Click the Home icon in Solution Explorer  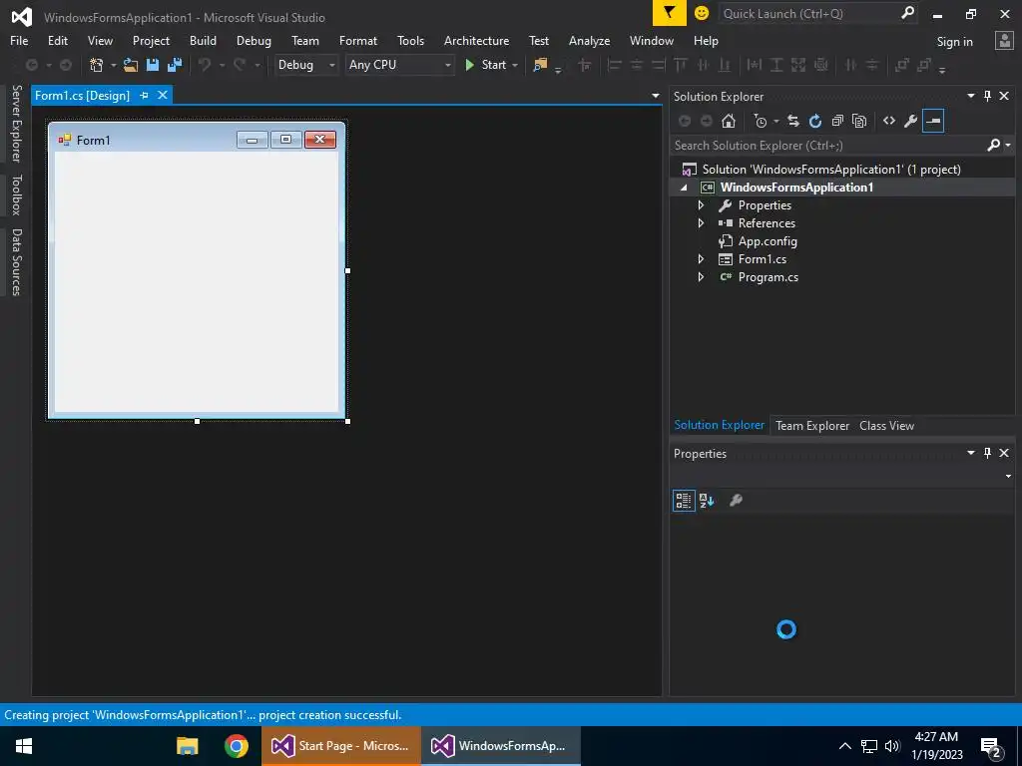(729, 121)
